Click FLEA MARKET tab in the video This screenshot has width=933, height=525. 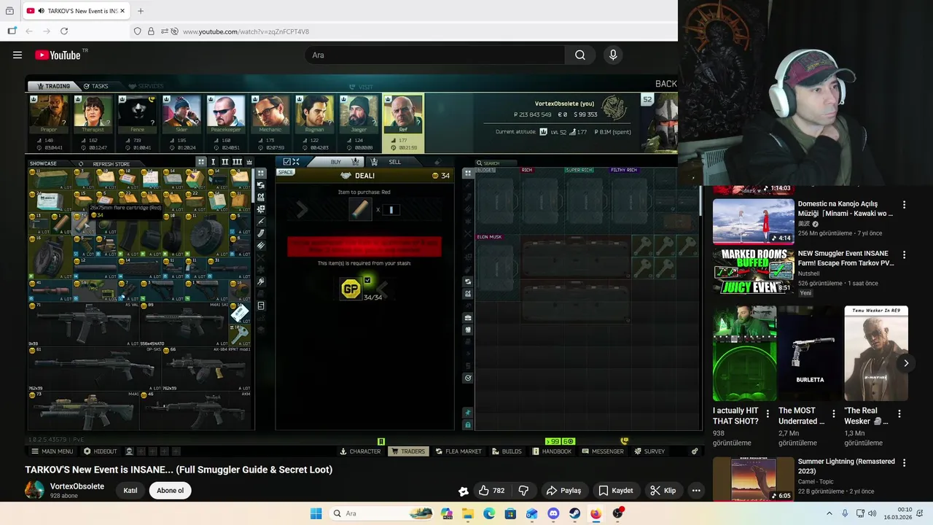pyautogui.click(x=458, y=451)
